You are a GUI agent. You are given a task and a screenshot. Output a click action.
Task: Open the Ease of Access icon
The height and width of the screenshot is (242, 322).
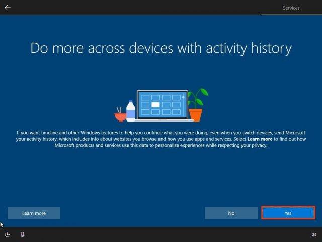(8, 234)
